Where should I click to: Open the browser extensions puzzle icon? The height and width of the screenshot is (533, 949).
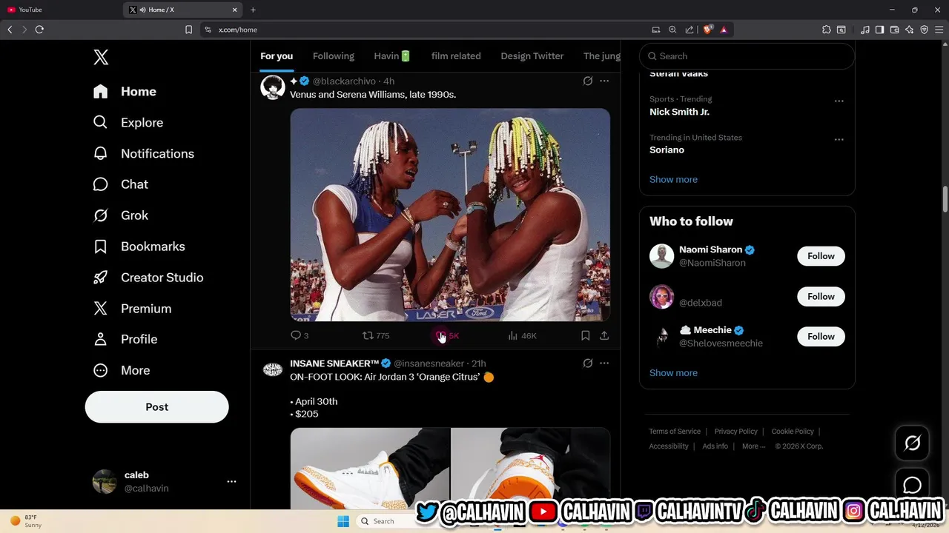827,30
